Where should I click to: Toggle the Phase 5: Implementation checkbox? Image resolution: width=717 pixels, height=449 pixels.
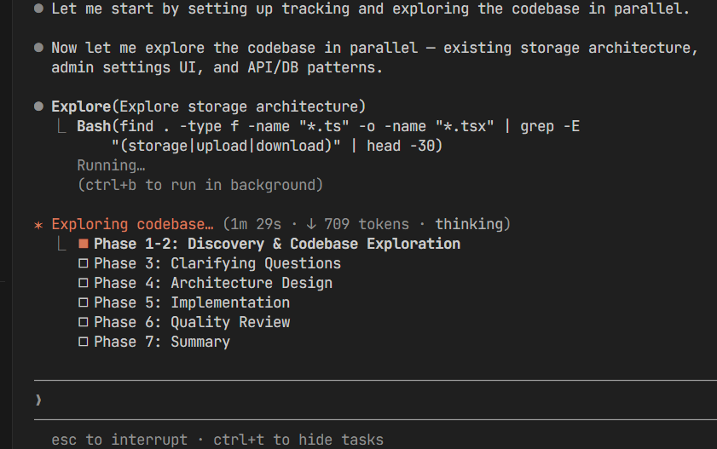(x=84, y=302)
